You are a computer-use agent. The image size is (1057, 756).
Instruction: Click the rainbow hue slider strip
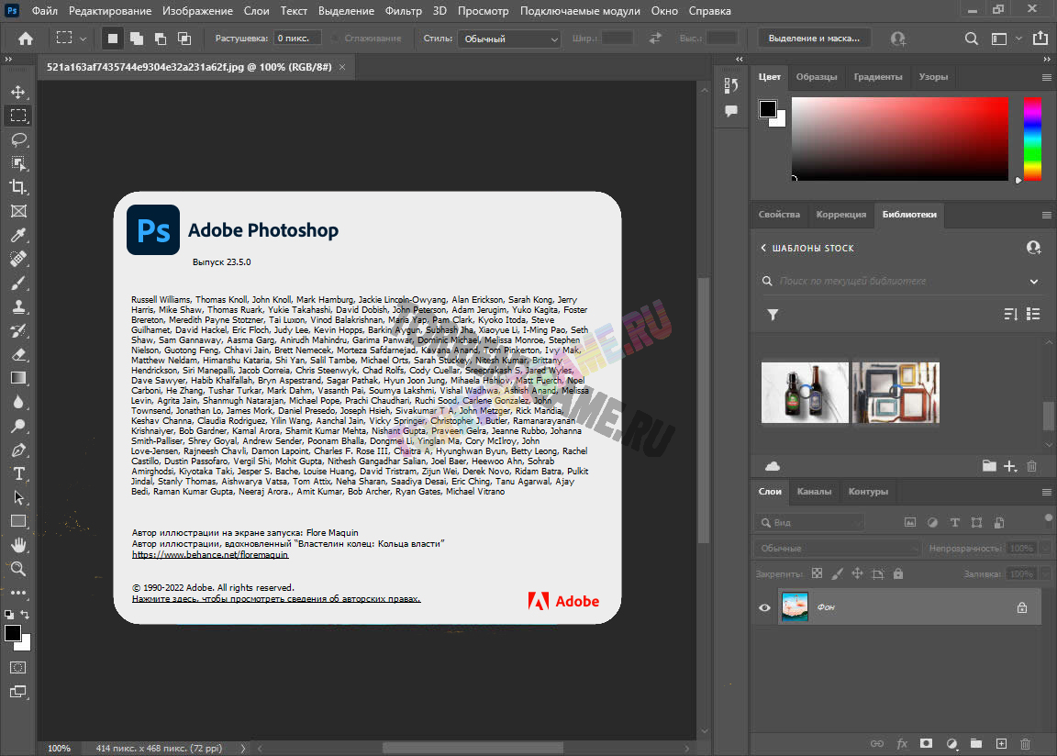coord(1032,138)
